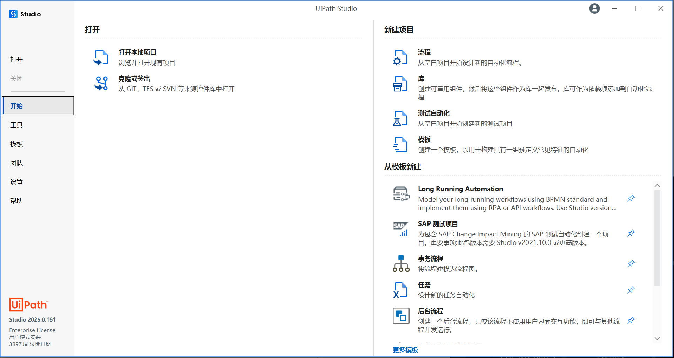Click the UiPath logo in sidebar
Viewport: 674px width, 358px height.
pyautogui.click(x=28, y=305)
